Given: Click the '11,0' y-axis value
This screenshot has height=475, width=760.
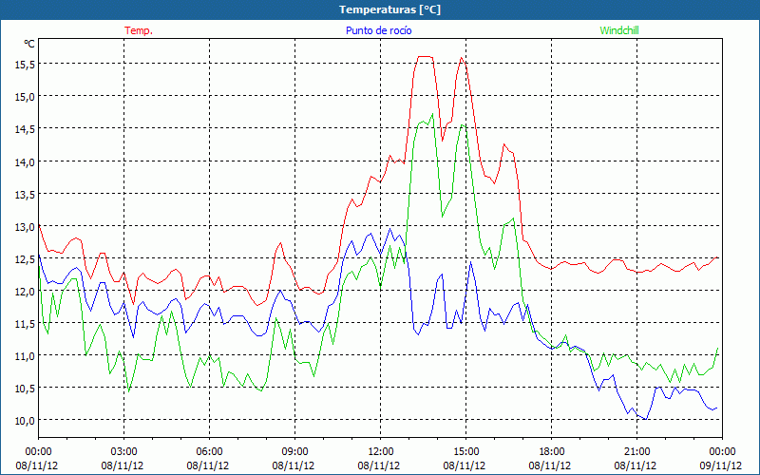Looking at the screenshot, I should 26,356.
